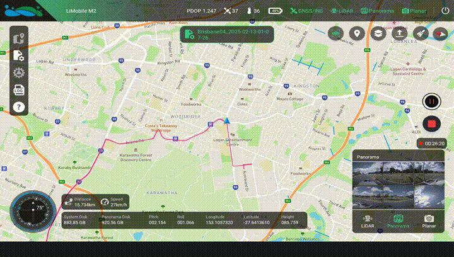Toggle the eye visibility button
Image resolution: width=454 pixels, height=257 pixels.
(x=336, y=33)
